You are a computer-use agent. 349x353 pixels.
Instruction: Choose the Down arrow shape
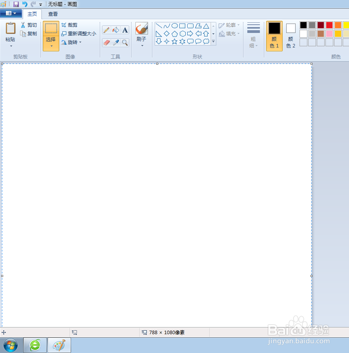point(159,42)
